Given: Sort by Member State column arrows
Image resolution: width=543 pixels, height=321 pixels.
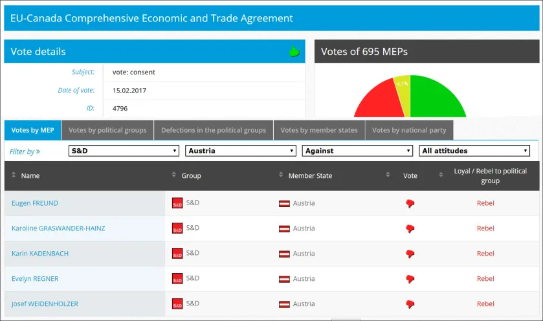Looking at the screenshot, I should [281, 175].
